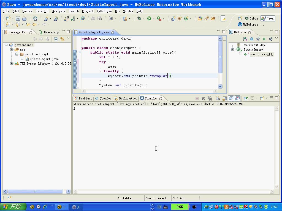
Task: Click Collapse All in Package Explorer
Action: pos(56,39)
